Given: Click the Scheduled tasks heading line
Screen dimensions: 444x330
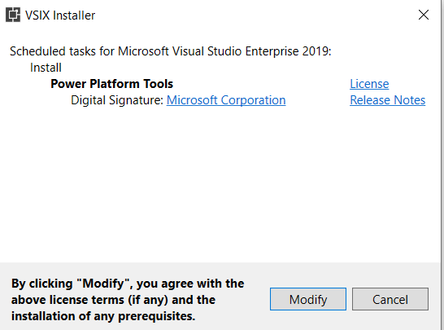Looking at the screenshot, I should pyautogui.click(x=171, y=51).
